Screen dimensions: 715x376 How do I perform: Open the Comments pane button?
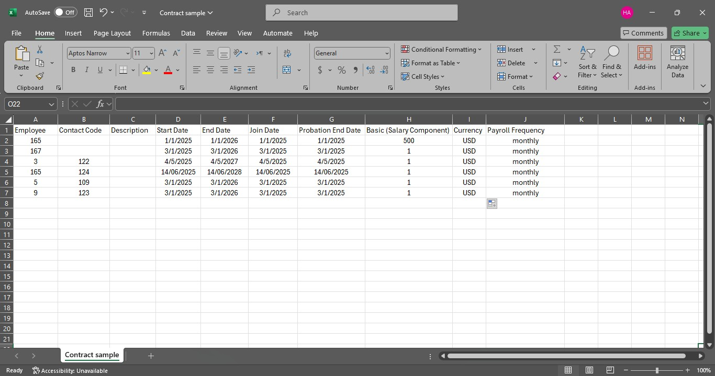(643, 33)
